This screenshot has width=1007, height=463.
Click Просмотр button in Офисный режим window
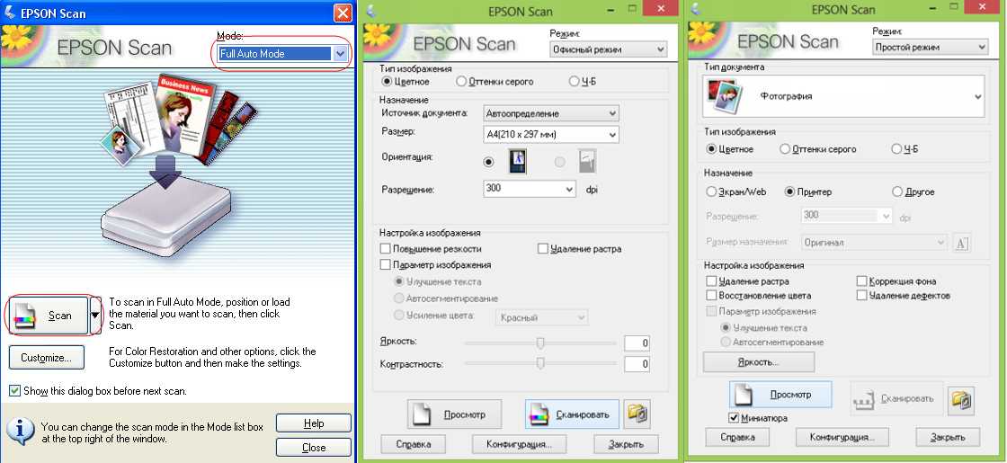point(455,414)
